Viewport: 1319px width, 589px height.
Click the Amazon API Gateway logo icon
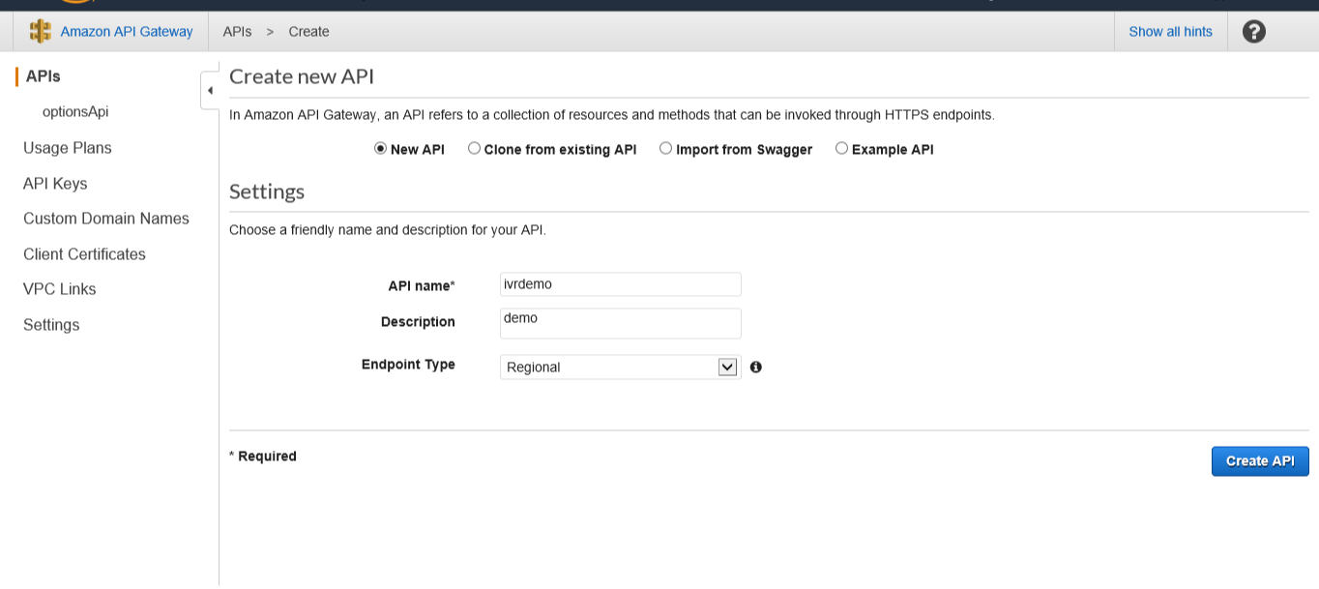[x=40, y=31]
